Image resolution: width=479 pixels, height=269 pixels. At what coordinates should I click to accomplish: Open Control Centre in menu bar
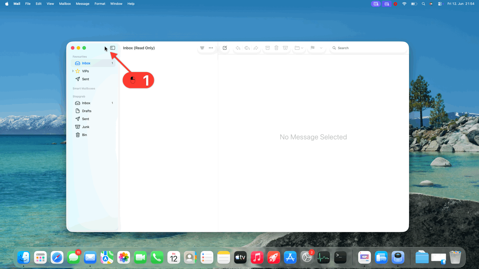tap(440, 4)
